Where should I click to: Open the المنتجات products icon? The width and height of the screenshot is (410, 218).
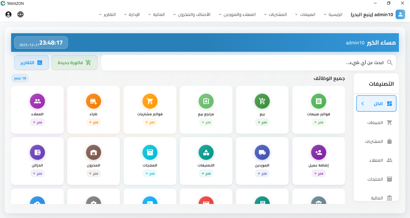[x=150, y=152]
